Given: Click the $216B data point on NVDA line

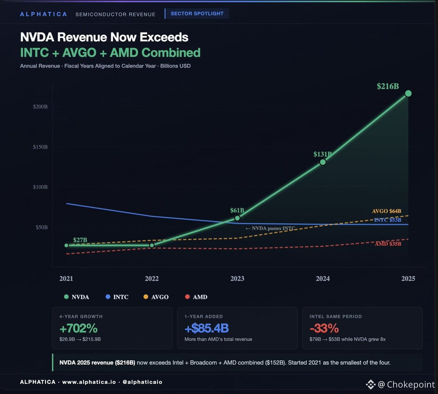Looking at the screenshot, I should (408, 93).
